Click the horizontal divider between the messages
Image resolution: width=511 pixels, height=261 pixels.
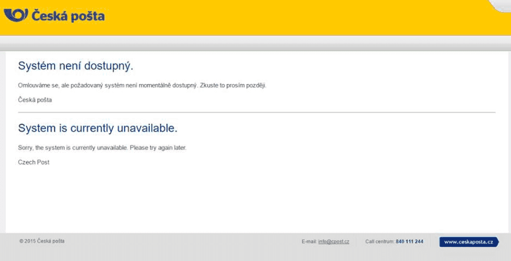[257, 112]
